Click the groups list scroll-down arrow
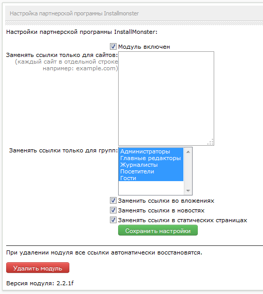 pyautogui.click(x=188, y=191)
